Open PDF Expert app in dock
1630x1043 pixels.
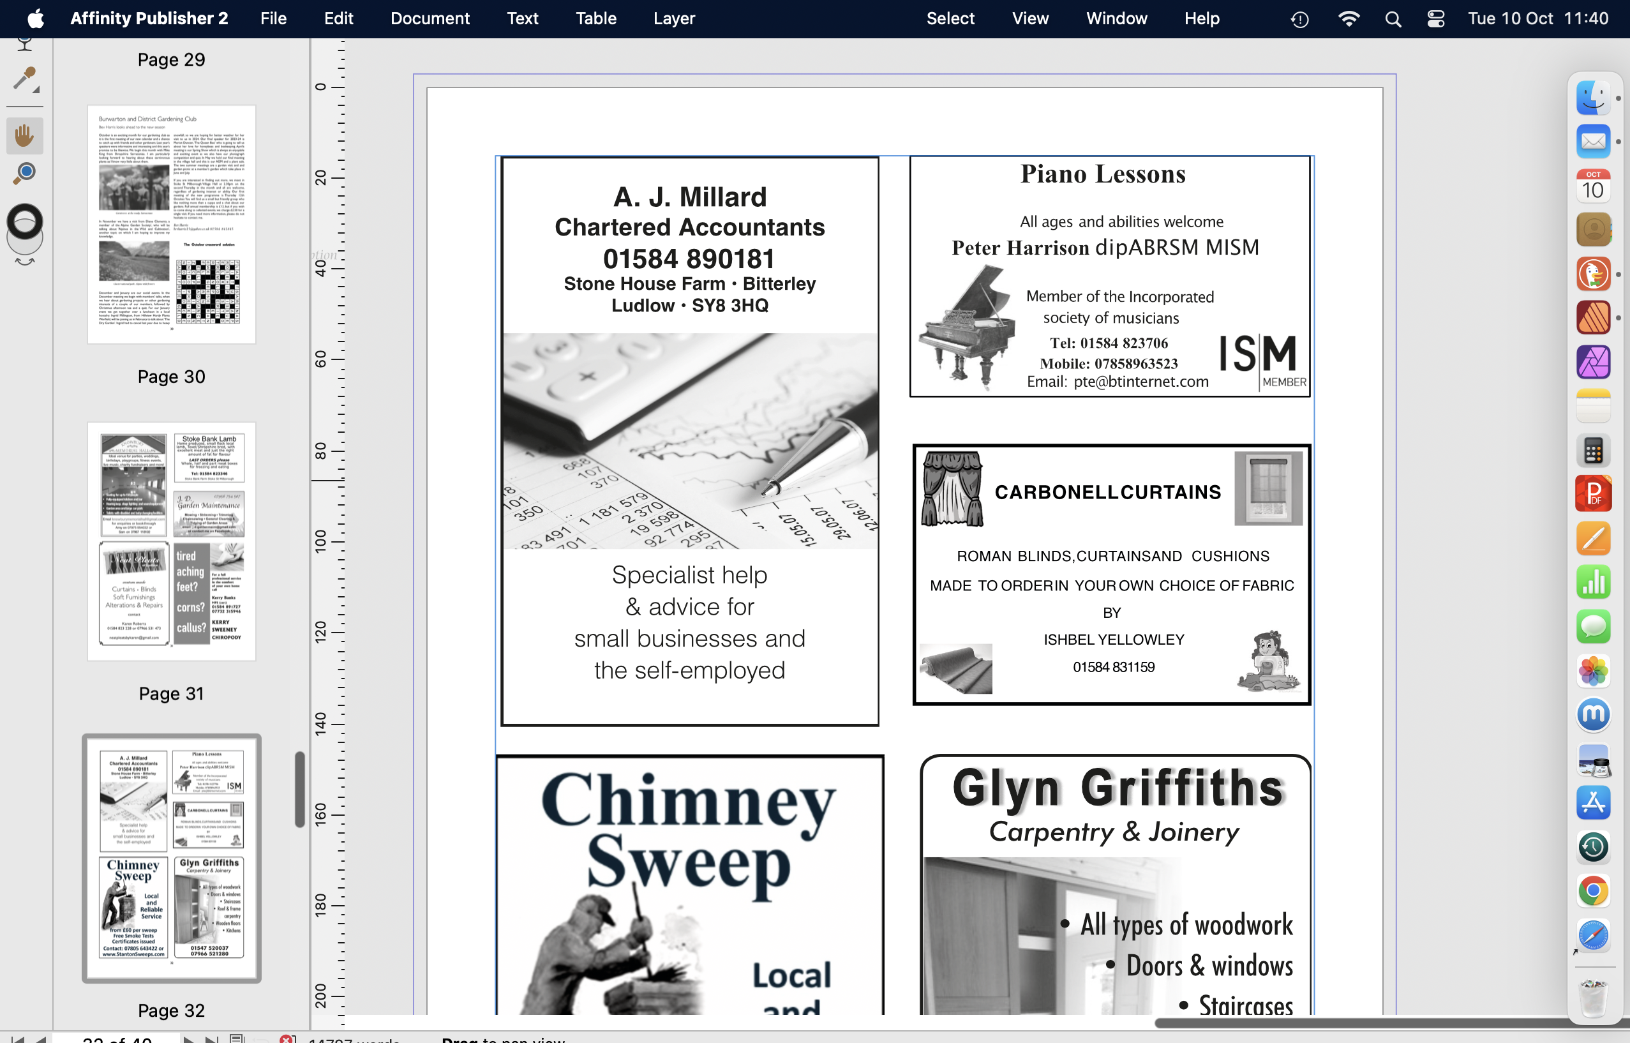click(x=1593, y=493)
